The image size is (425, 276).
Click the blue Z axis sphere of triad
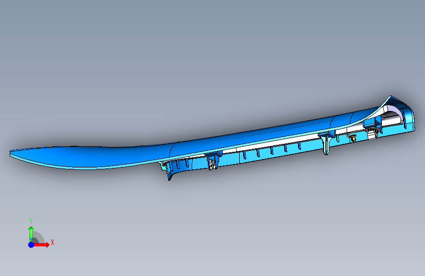pyautogui.click(x=31, y=245)
